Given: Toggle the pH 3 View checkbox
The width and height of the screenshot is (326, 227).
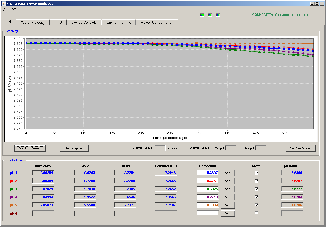Looking at the screenshot, I should click(256, 189).
